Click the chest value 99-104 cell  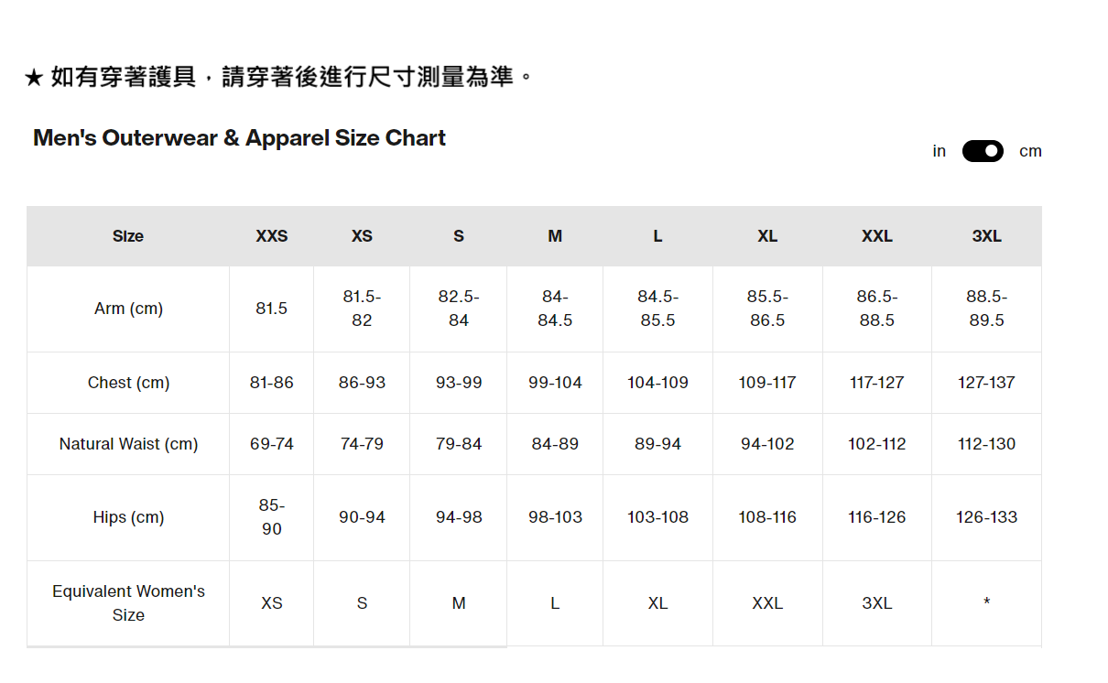point(555,383)
